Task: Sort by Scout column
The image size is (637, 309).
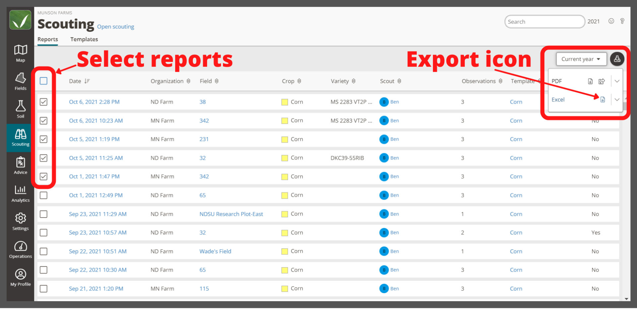Action: click(x=399, y=81)
